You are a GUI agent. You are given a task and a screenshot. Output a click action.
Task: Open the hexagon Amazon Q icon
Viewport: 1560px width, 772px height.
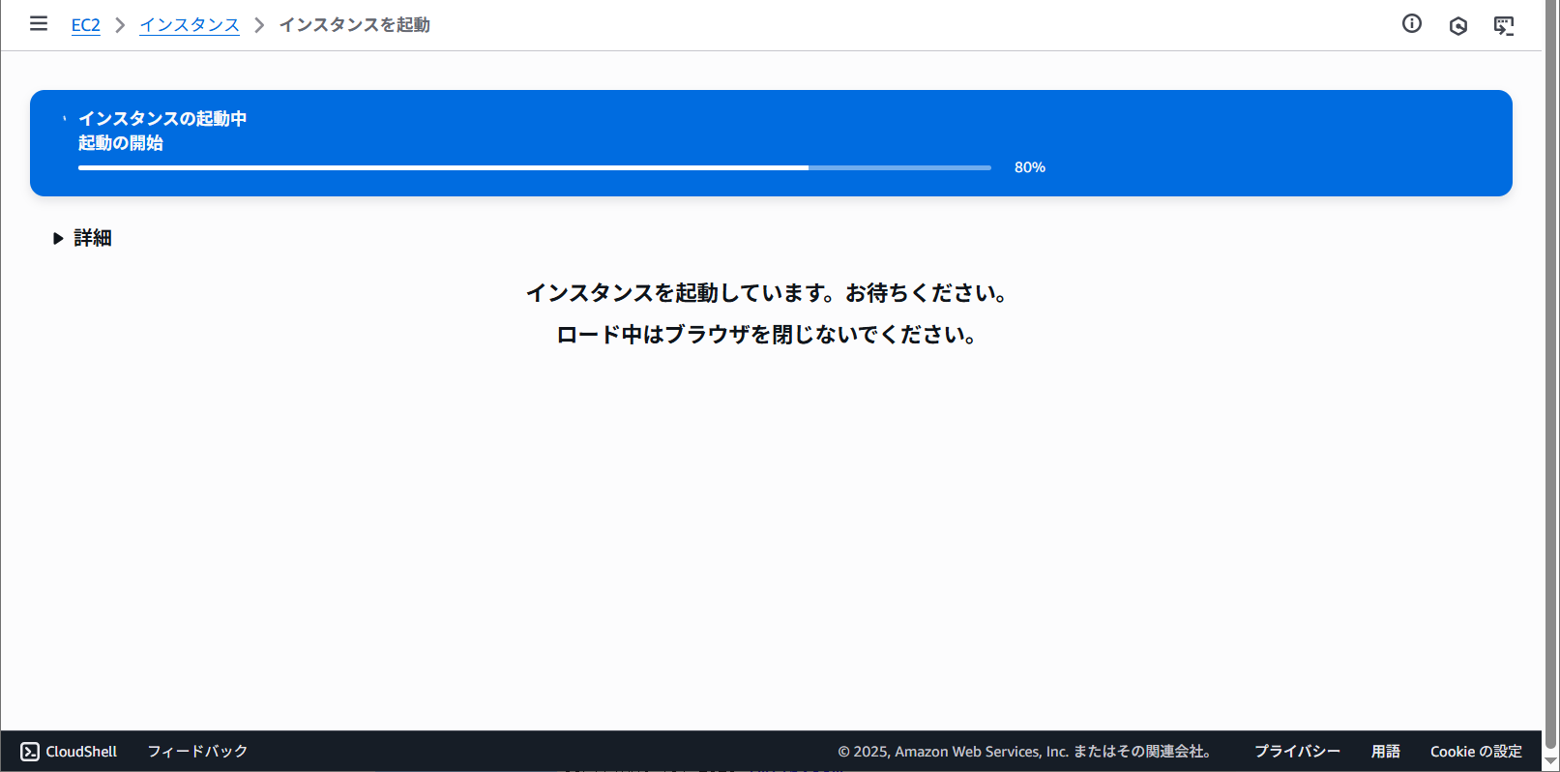pos(1457,26)
